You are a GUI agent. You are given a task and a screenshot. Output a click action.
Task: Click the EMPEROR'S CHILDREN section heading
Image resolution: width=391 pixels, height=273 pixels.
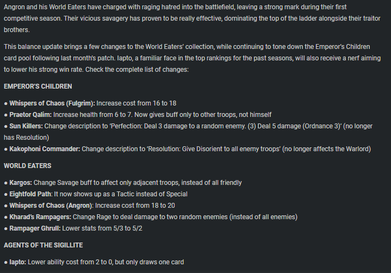[38, 86]
